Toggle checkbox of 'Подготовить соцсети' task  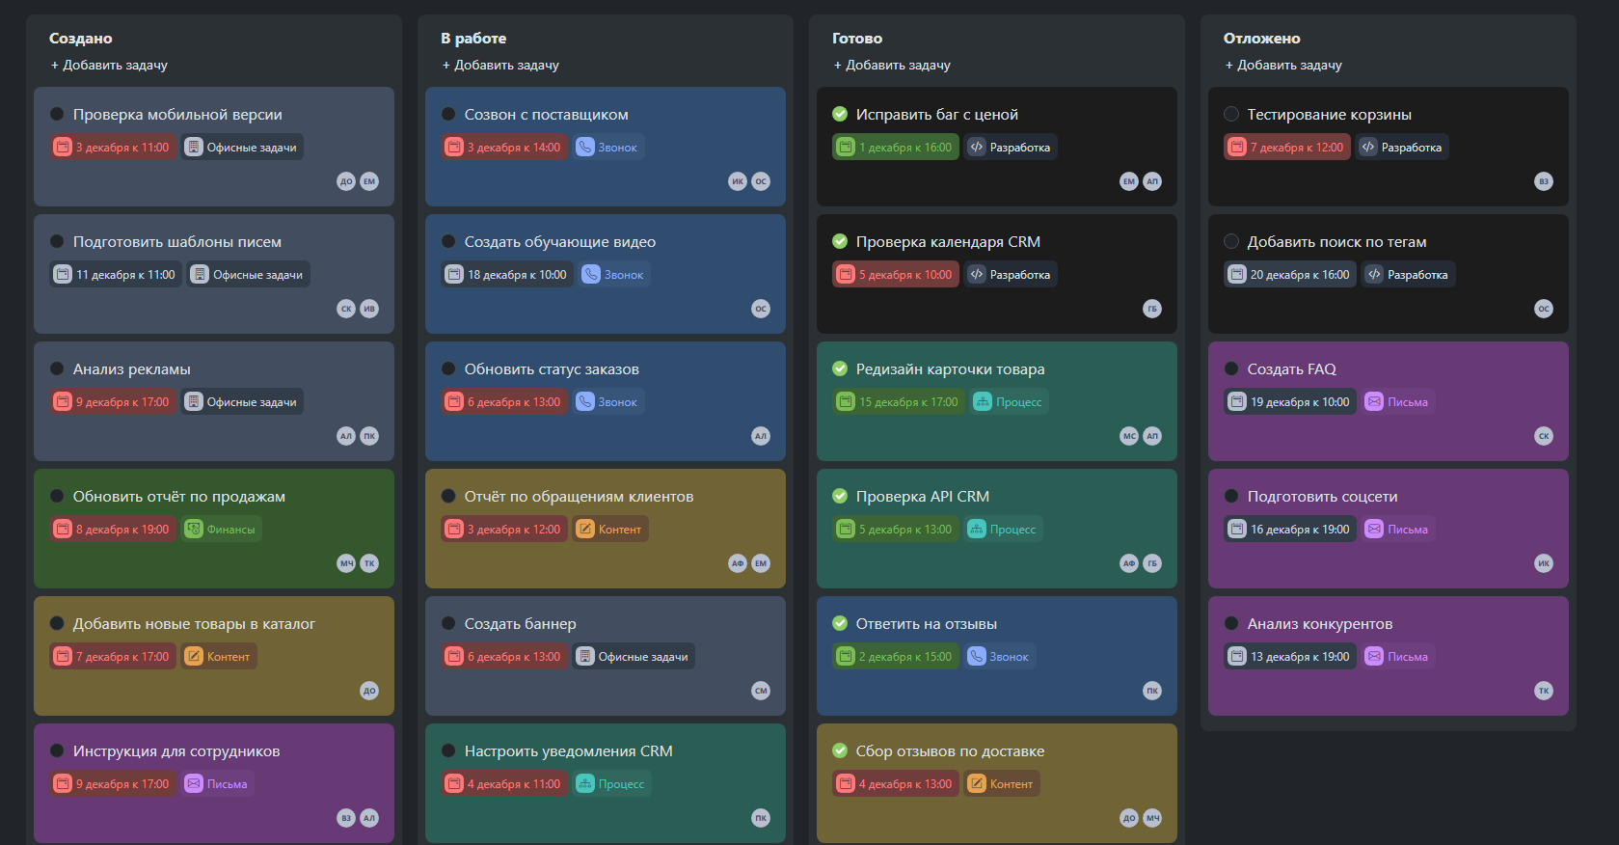1231,497
